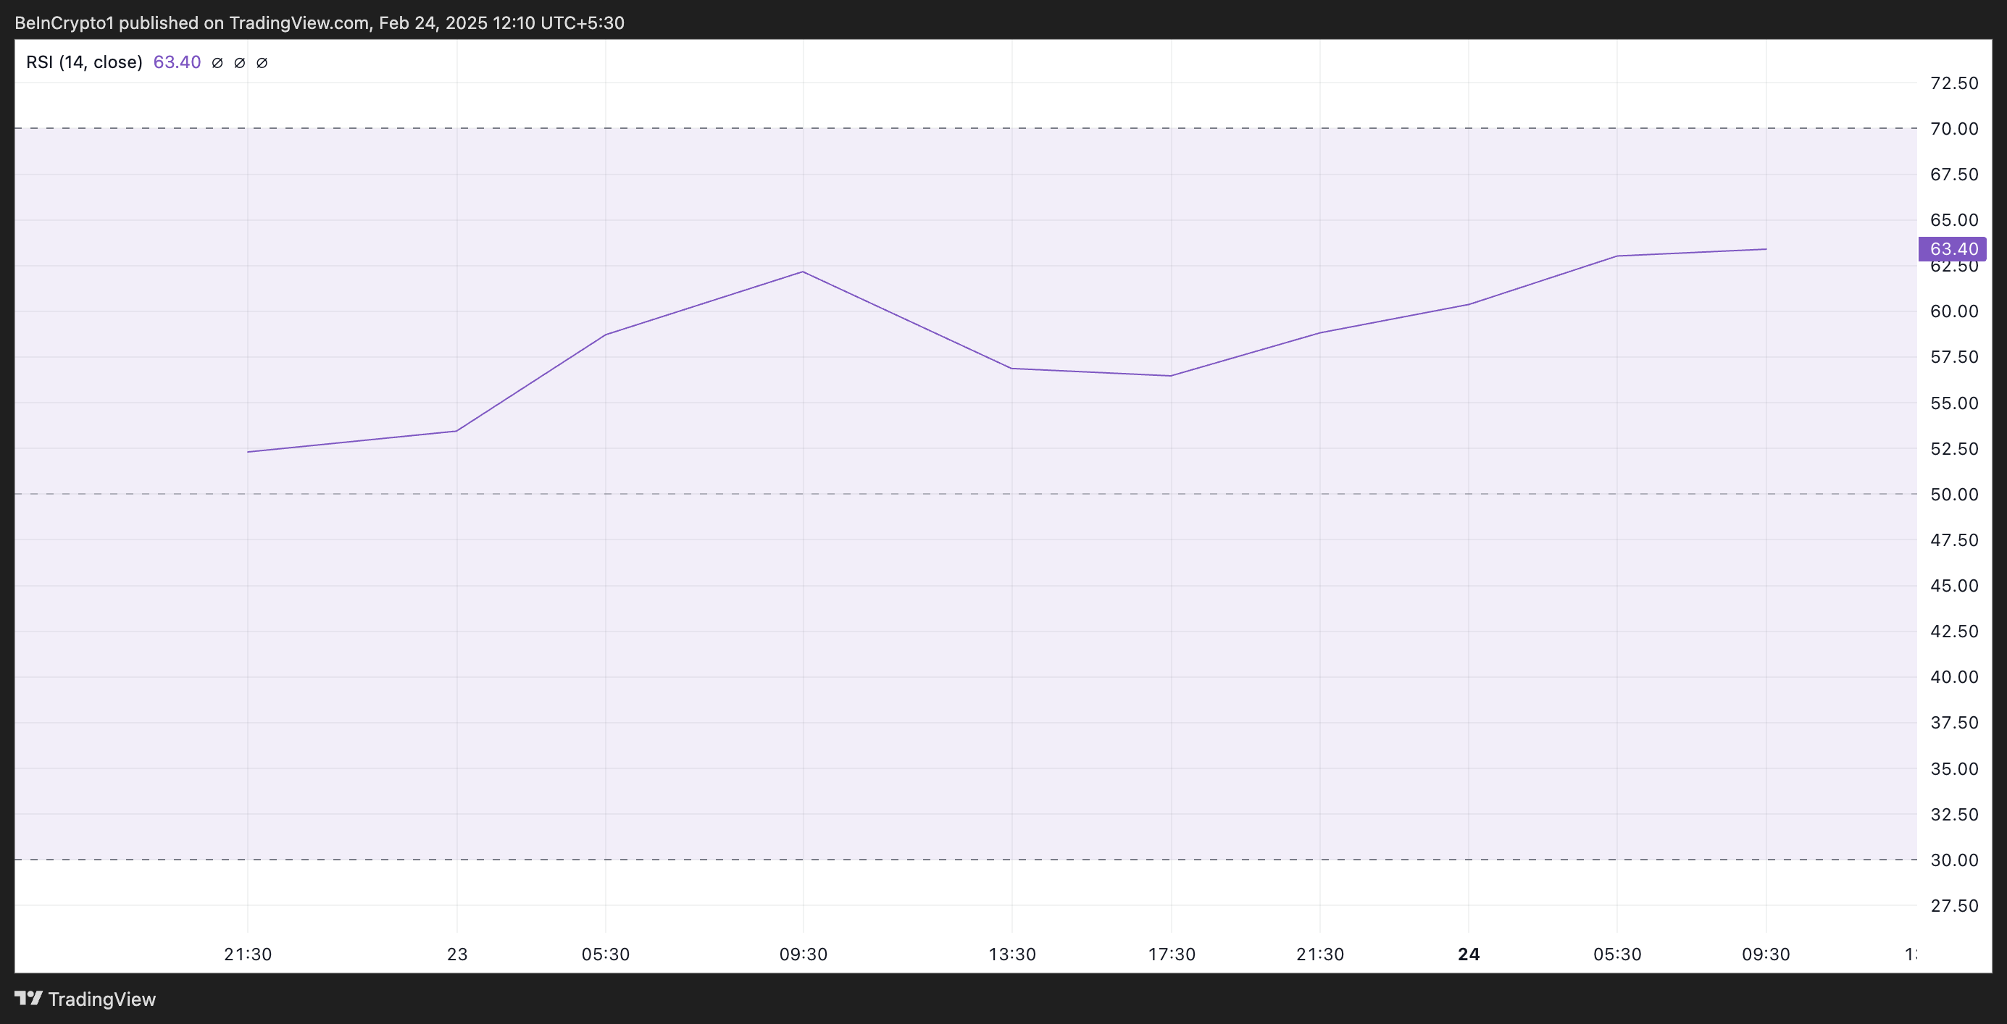Click the 30.00 oversold level label

[1953, 860]
